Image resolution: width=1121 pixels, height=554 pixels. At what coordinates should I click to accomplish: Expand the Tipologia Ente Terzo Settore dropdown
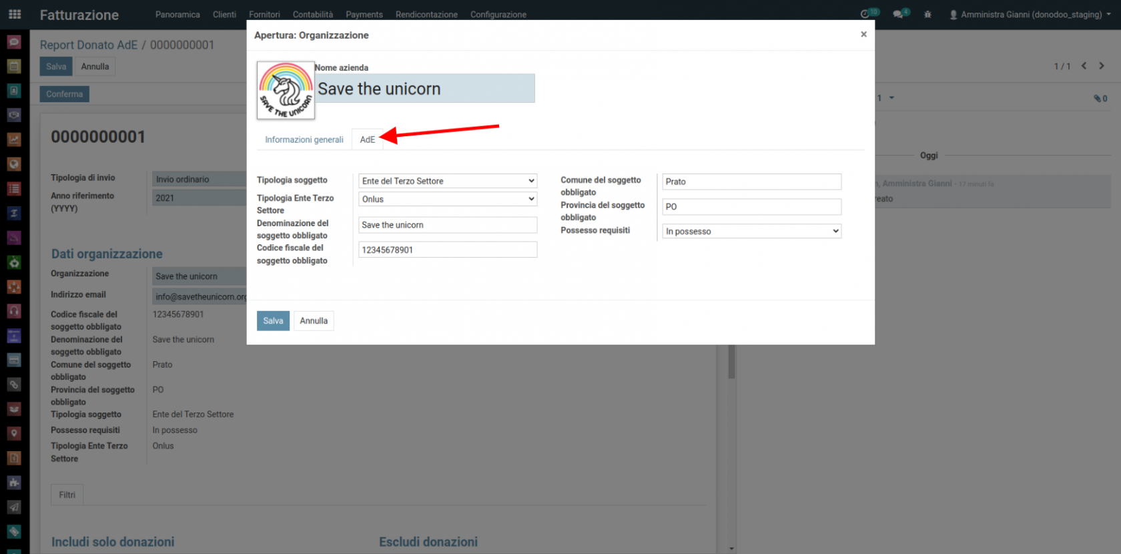(448, 199)
